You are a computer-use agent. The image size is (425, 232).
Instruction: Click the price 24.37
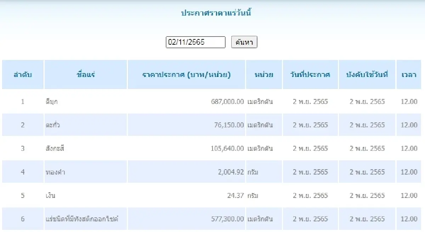click(x=236, y=195)
